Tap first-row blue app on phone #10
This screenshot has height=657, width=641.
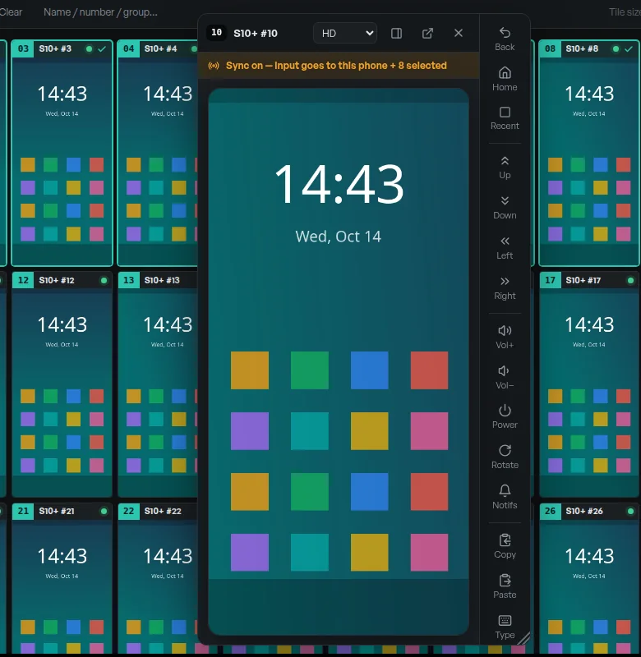tap(369, 370)
